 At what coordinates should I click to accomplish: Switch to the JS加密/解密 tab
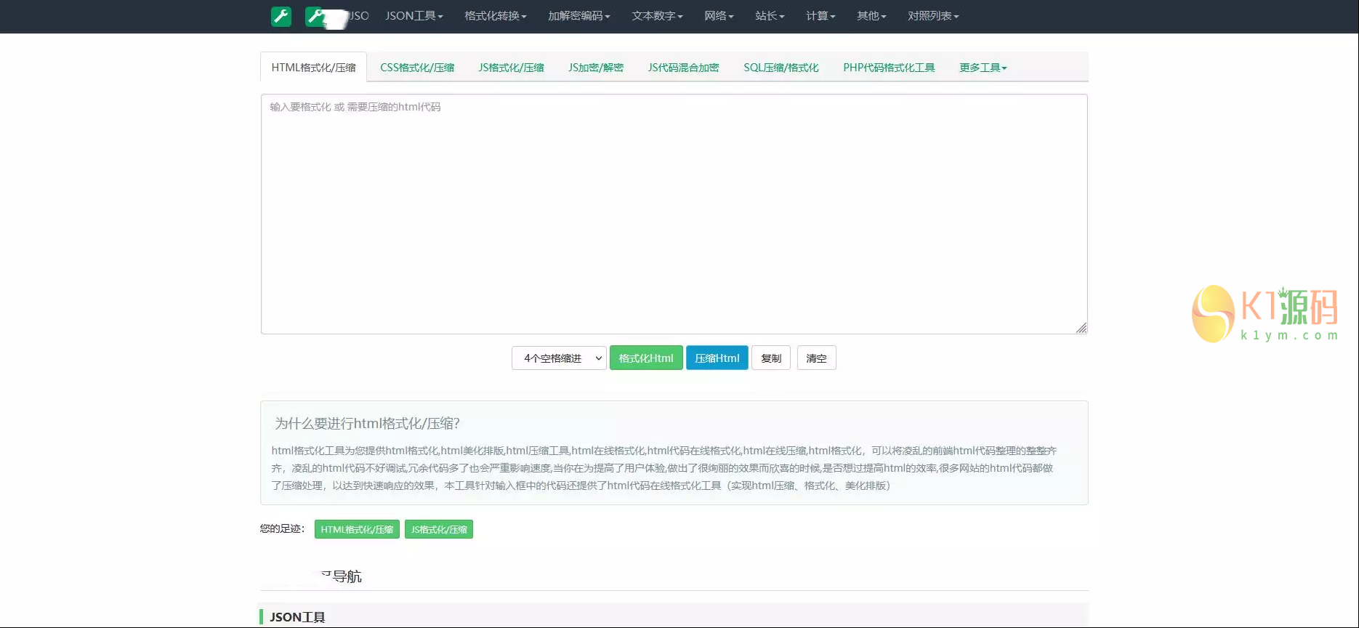(596, 68)
